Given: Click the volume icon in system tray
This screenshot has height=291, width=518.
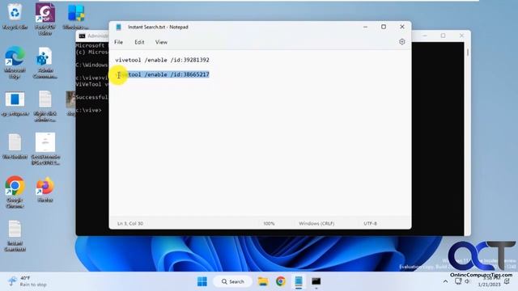Looking at the screenshot, I should 467,281.
